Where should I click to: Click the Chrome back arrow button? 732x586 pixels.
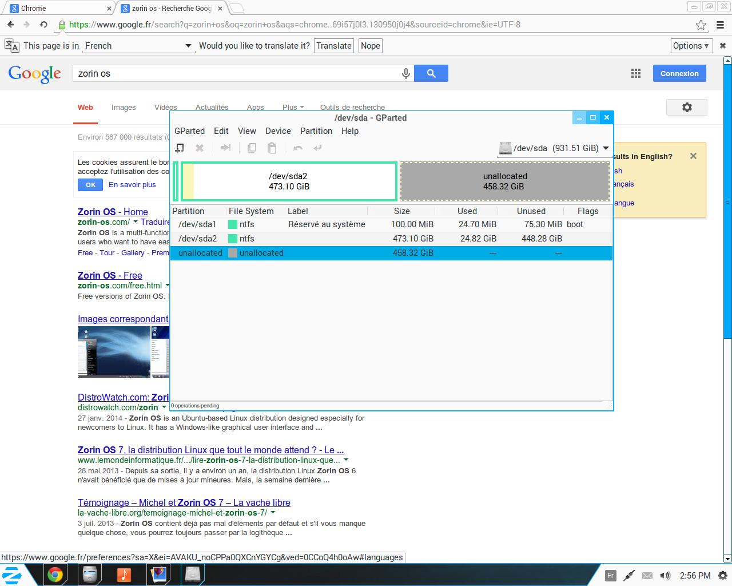(x=10, y=25)
